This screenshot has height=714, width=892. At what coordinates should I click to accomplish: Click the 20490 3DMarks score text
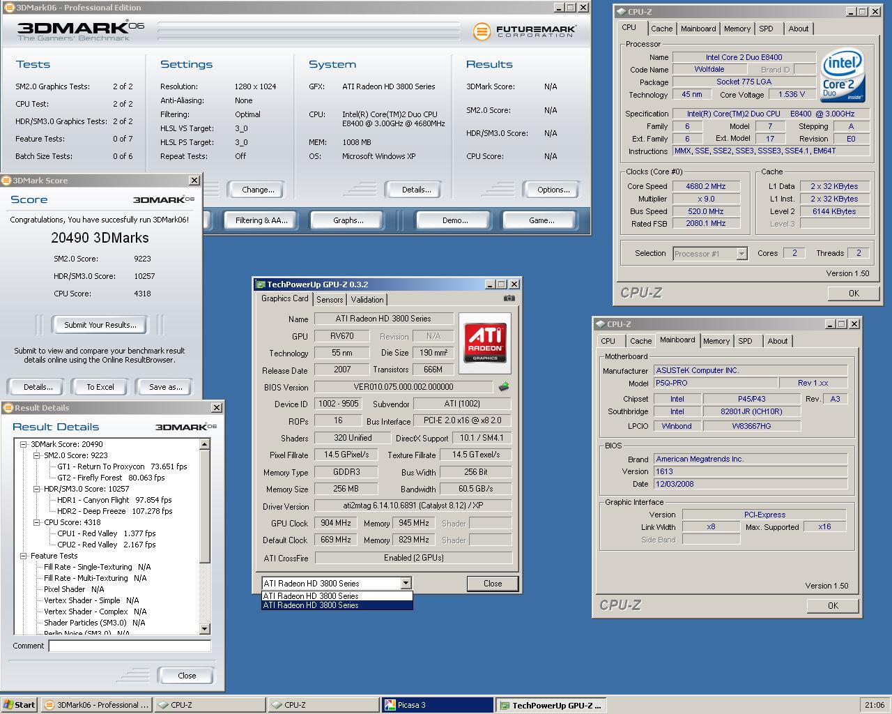(x=100, y=238)
